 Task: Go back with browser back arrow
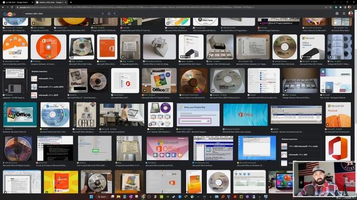click(x=3, y=7)
